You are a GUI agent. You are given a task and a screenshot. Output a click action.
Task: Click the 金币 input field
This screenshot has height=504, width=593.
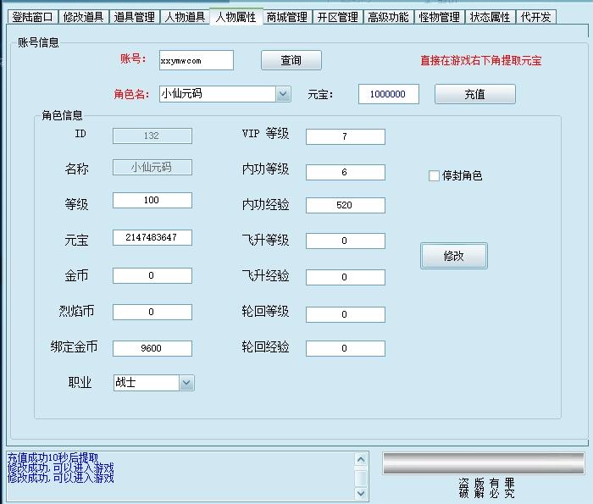click(152, 275)
